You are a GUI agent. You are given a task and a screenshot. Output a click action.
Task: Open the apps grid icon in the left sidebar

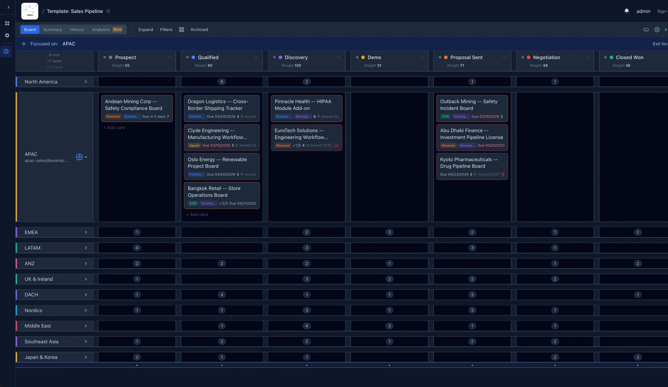pos(7,23)
